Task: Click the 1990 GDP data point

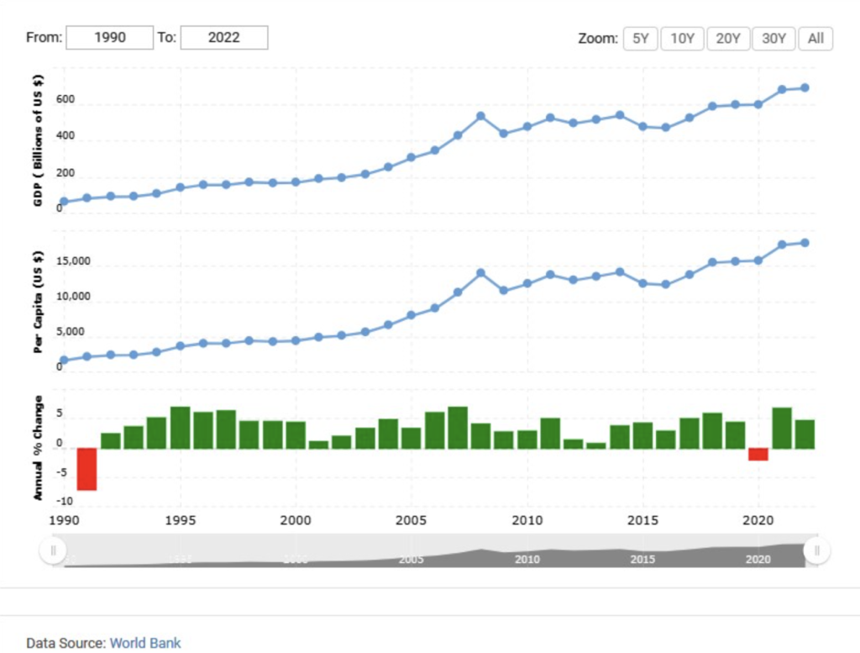Action: tap(64, 203)
